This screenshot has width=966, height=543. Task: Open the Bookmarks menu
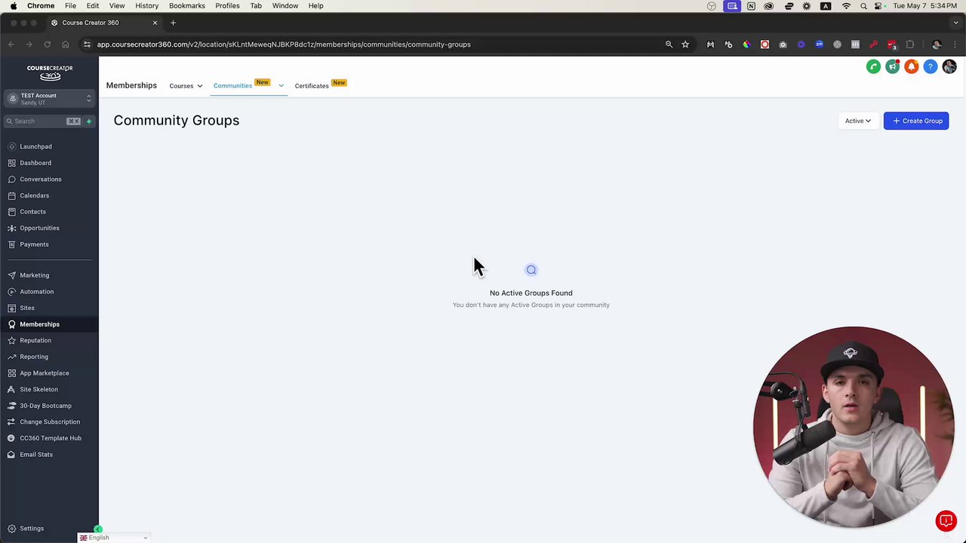click(187, 6)
